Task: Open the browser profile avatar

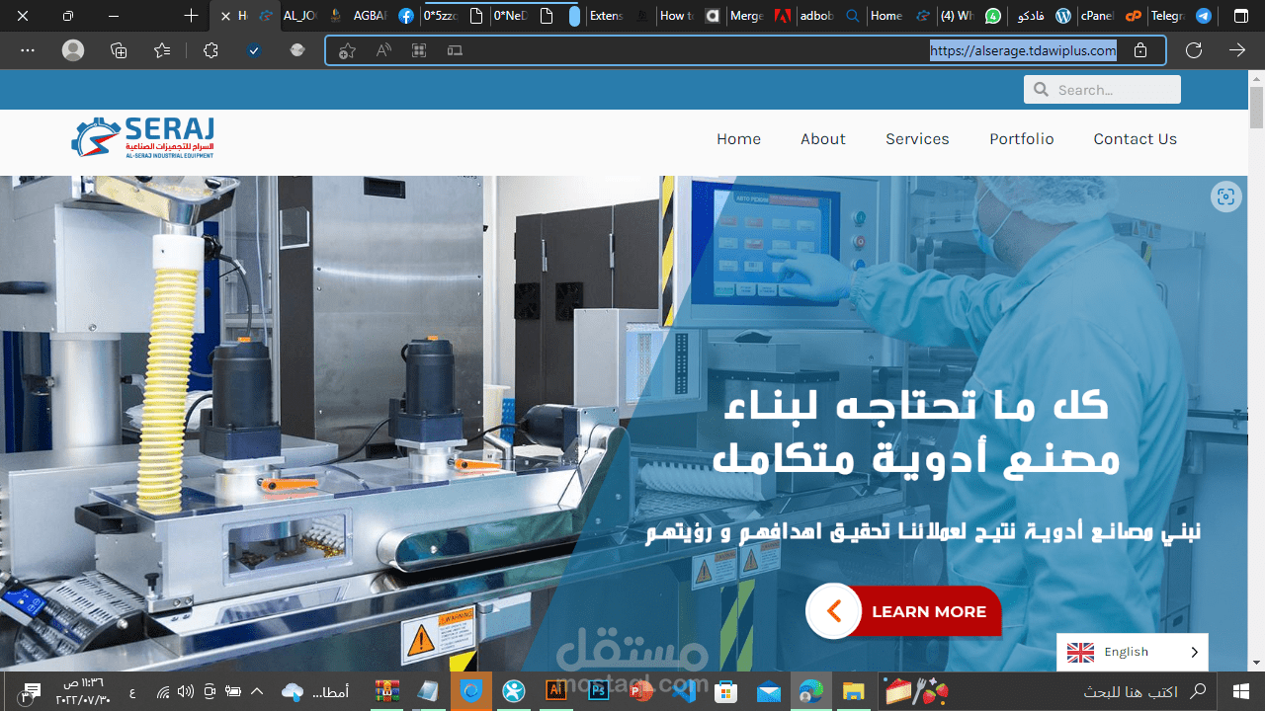Action: pos(73,50)
